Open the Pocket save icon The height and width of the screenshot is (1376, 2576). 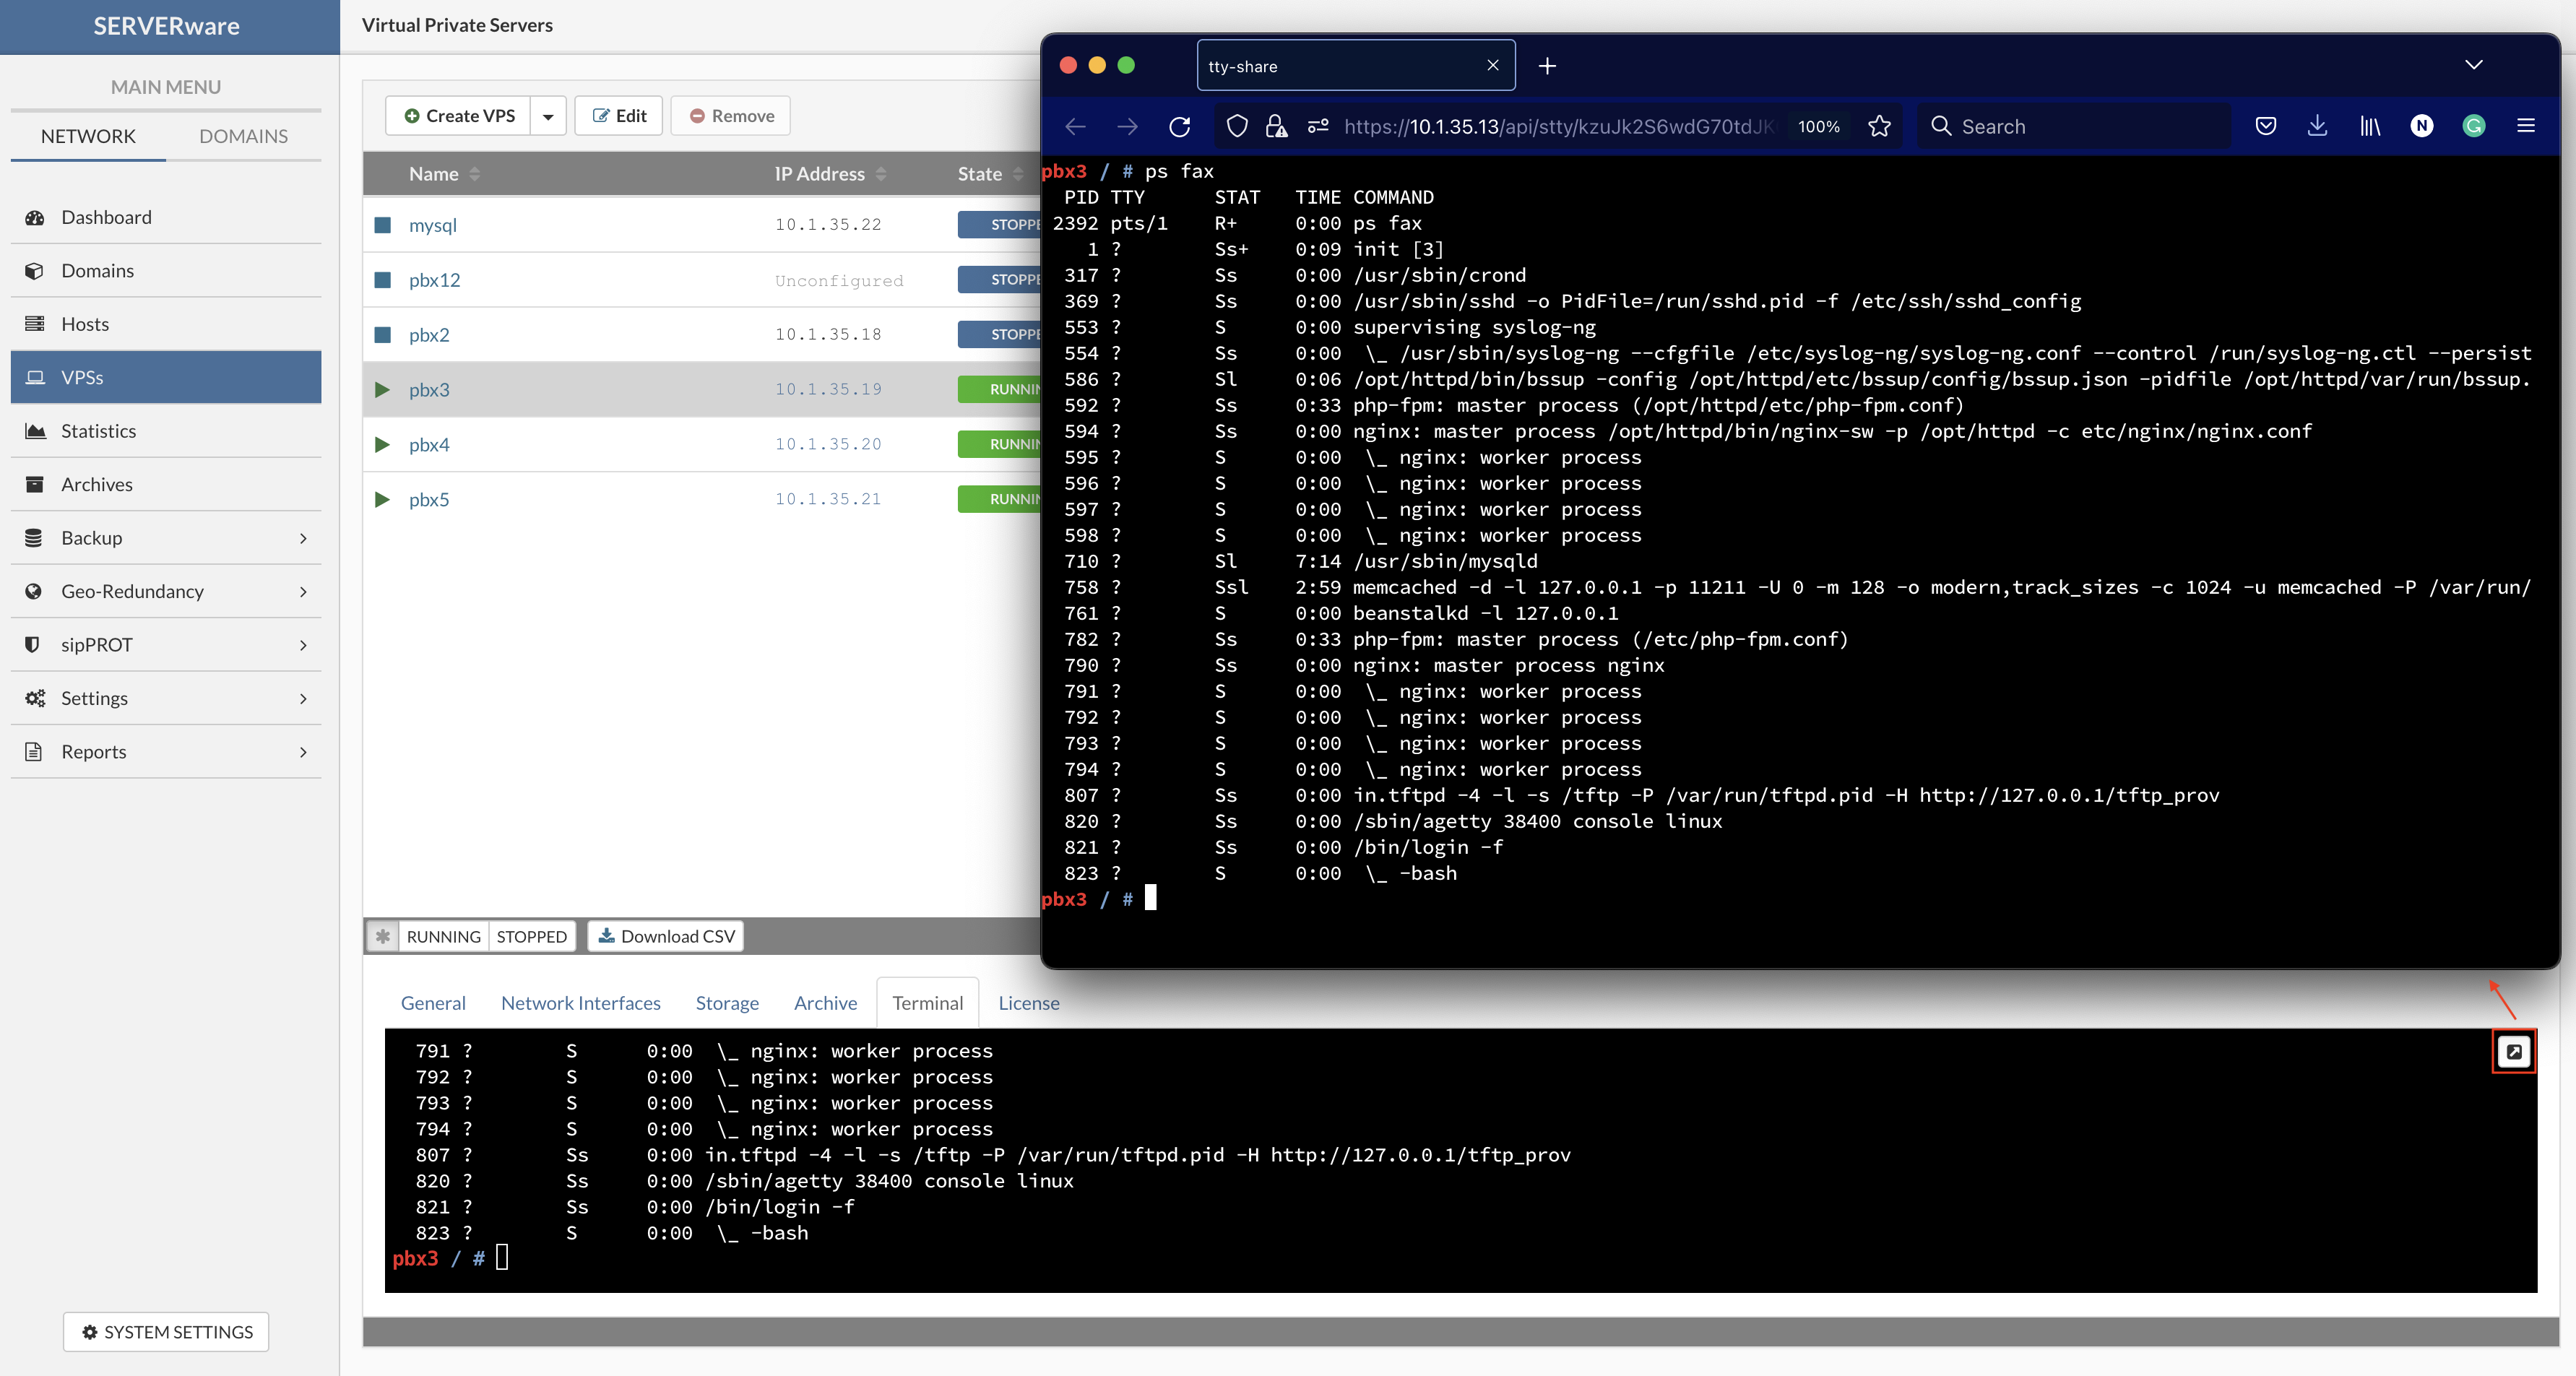[2266, 126]
